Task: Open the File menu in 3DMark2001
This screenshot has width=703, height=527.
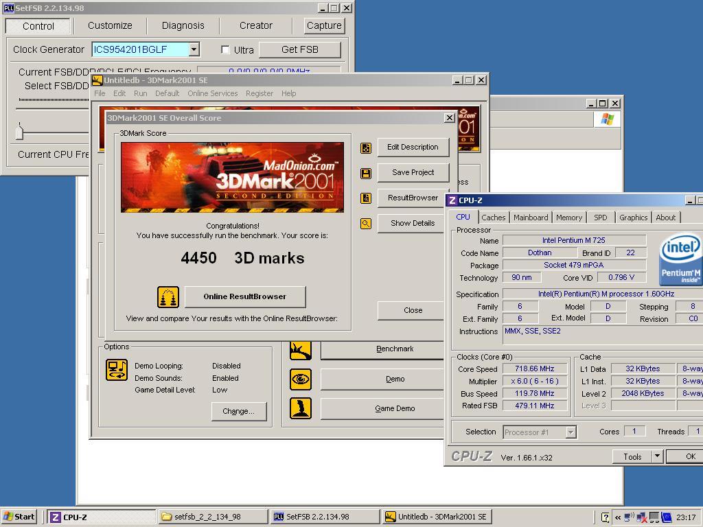Action: [100, 93]
